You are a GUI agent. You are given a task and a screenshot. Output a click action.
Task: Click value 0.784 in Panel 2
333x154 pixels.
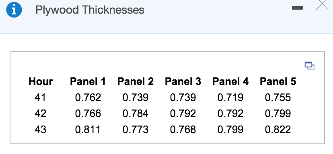click(136, 113)
